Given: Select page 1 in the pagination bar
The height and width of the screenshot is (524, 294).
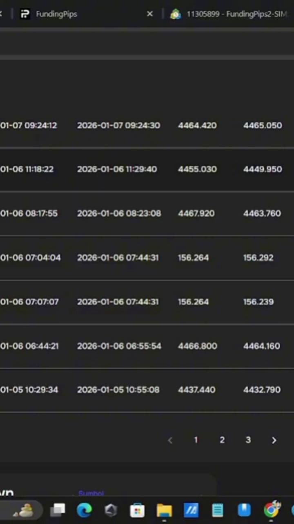Looking at the screenshot, I should (x=196, y=440).
